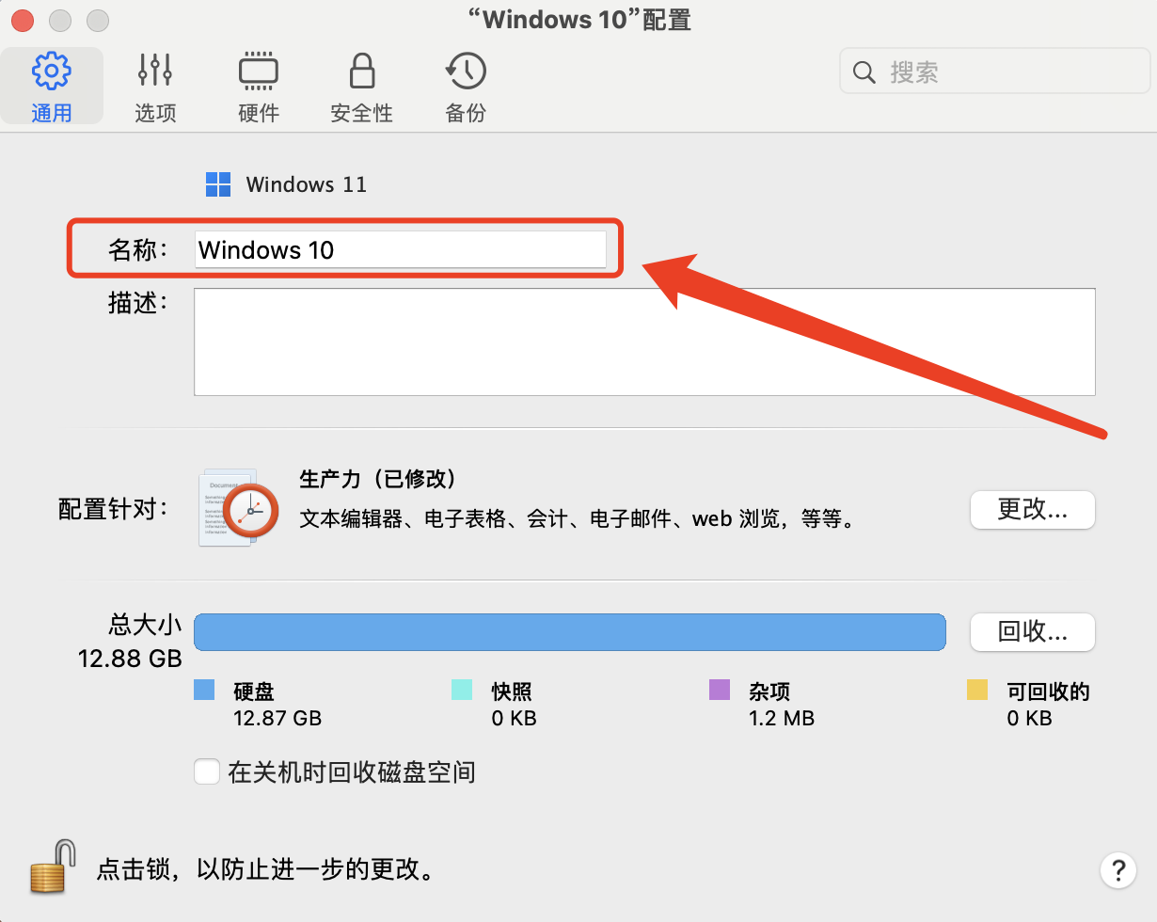The height and width of the screenshot is (922, 1157).
Task: Click the 生产力（已修改）heading text
Action: click(378, 479)
